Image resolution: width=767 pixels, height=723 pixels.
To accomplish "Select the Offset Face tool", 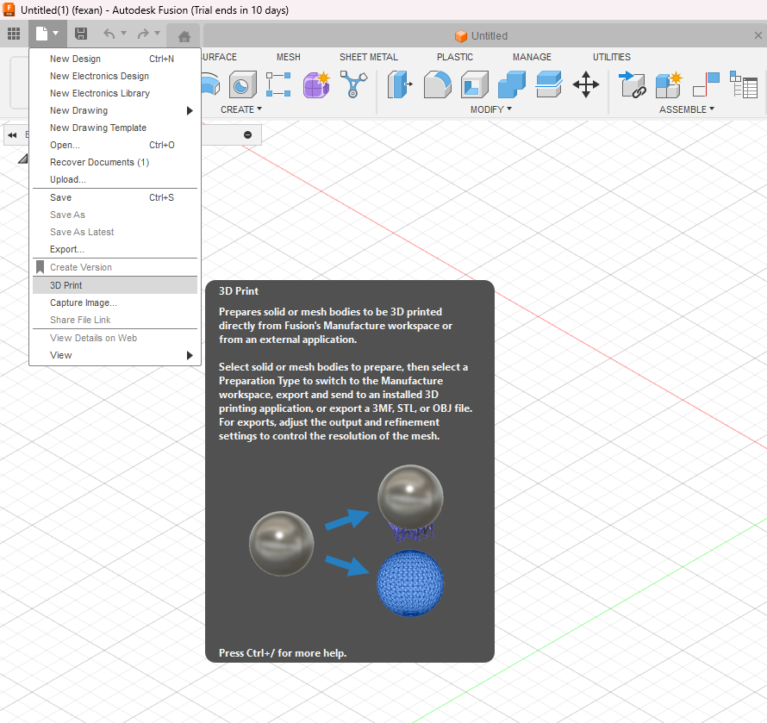I will coord(548,84).
